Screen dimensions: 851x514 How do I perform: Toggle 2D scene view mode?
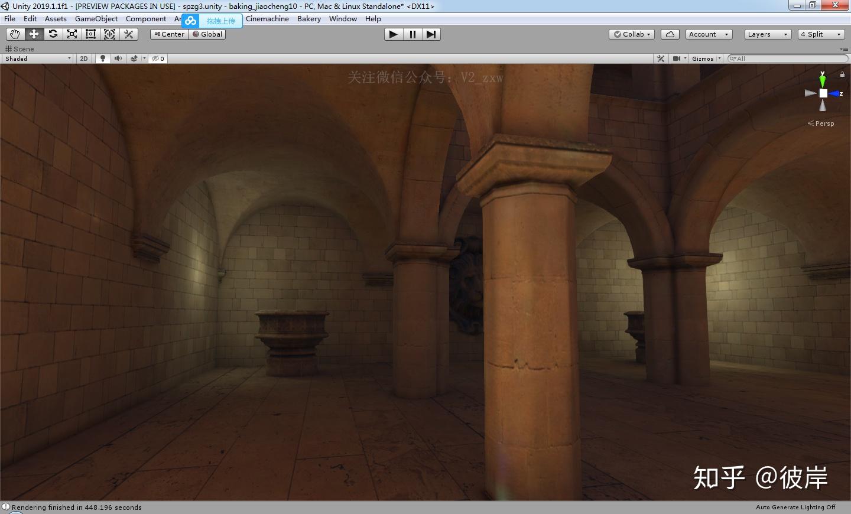click(84, 58)
